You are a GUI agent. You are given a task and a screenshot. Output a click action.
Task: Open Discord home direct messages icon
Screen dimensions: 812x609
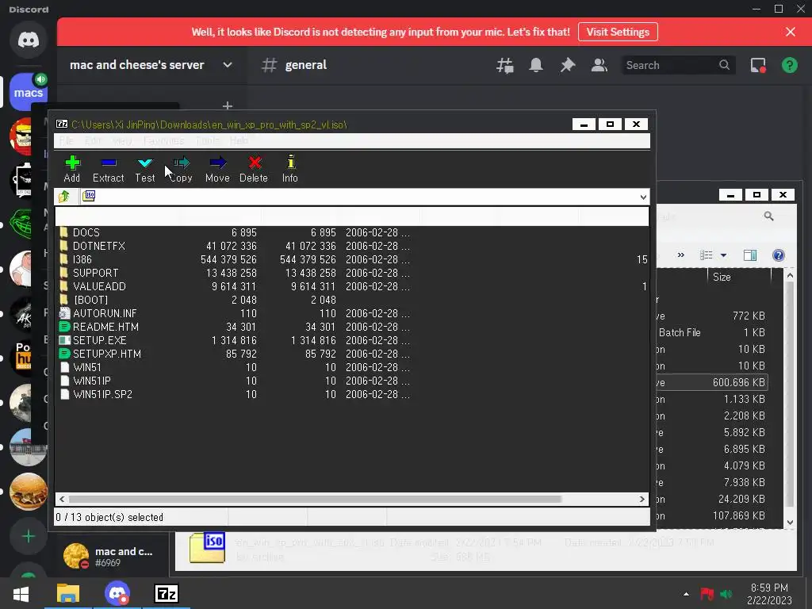coord(29,40)
